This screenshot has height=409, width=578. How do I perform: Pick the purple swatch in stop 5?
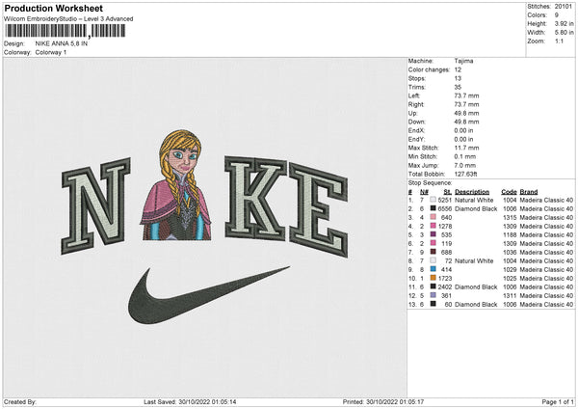click(433, 234)
